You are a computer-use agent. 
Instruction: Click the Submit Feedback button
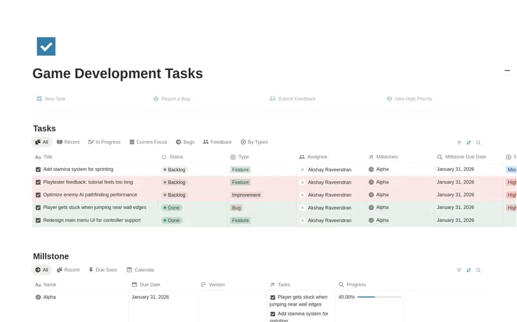point(293,99)
